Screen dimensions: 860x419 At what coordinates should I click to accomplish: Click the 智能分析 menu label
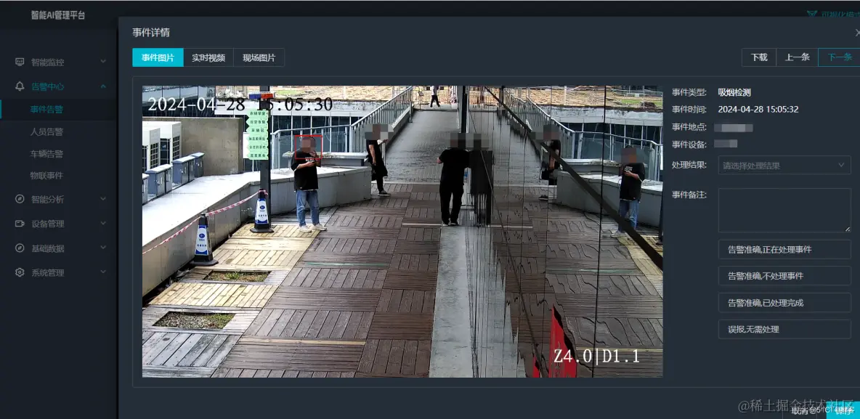click(48, 199)
